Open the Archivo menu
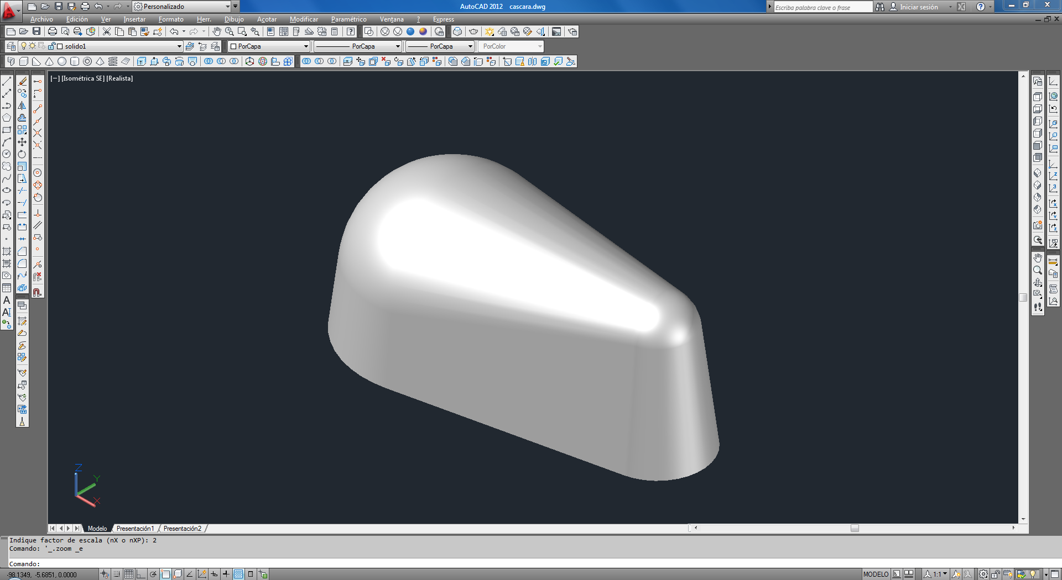The height and width of the screenshot is (580, 1062). click(x=41, y=19)
